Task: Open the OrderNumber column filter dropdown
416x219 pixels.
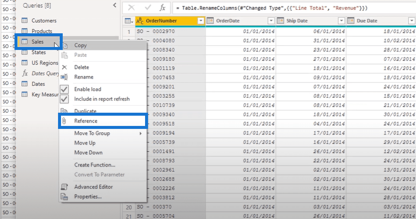Action: pyautogui.click(x=201, y=21)
